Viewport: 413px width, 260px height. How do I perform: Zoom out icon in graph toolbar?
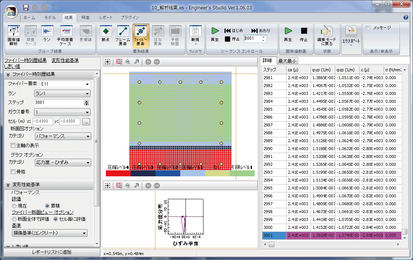tap(128, 186)
